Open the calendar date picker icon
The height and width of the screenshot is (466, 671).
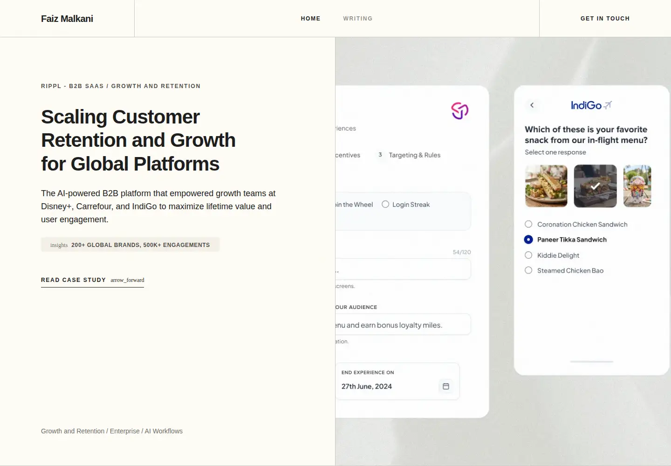[446, 386]
